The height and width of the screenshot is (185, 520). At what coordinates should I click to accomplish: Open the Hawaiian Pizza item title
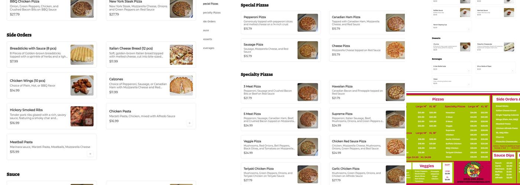tap(342, 87)
